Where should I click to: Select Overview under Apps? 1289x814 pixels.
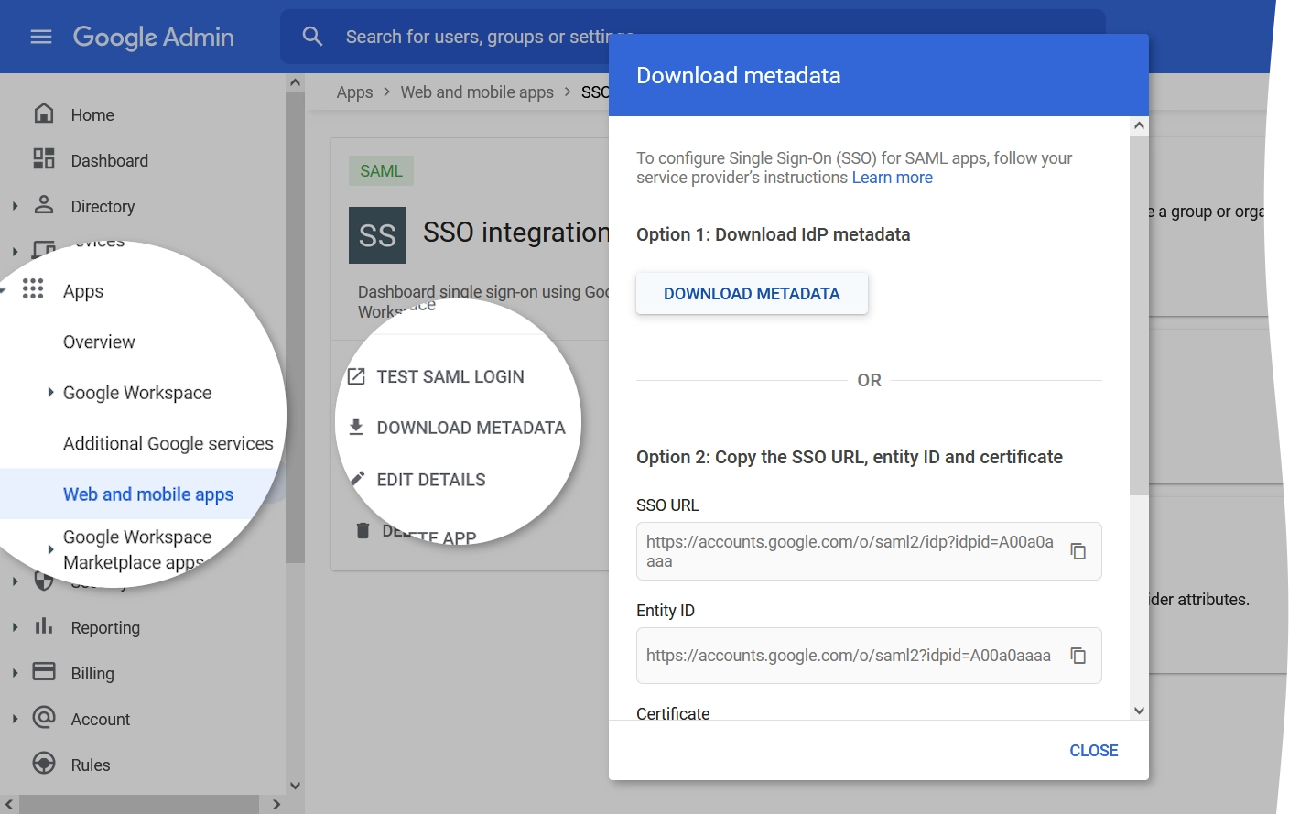point(99,342)
